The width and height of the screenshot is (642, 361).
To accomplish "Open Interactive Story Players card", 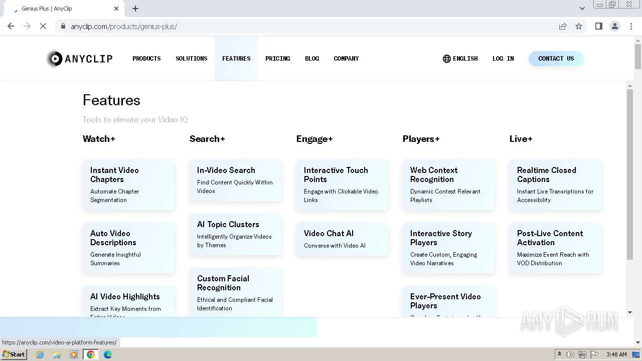I will click(448, 248).
